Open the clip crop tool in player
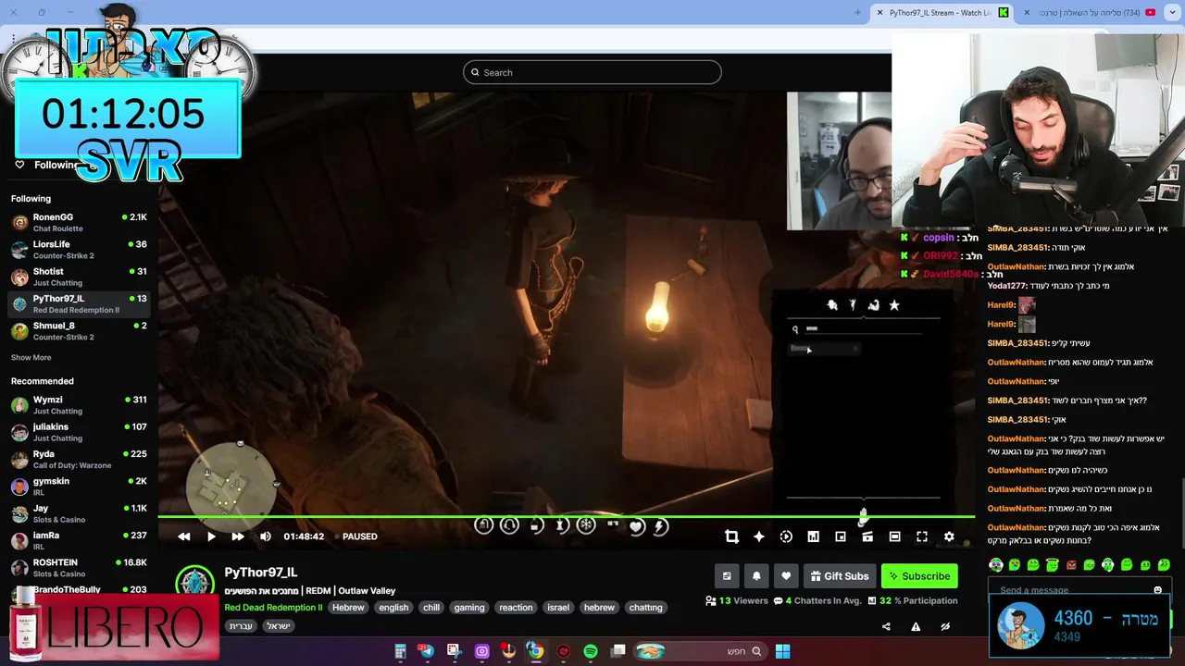This screenshot has height=666, width=1185. (731, 536)
